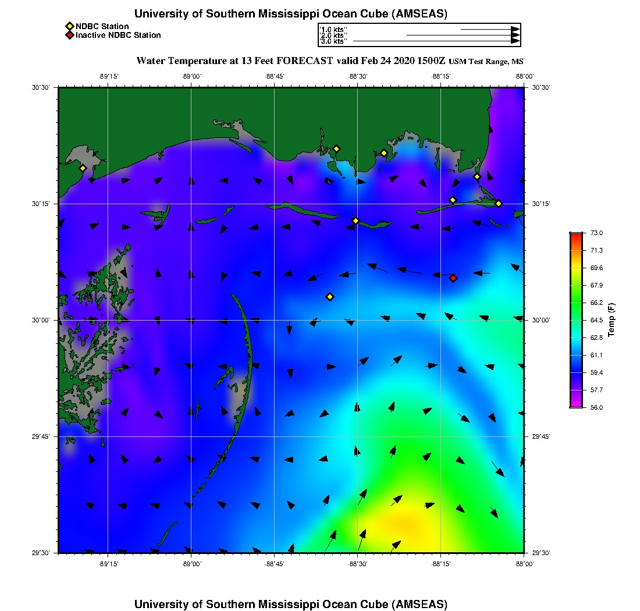This screenshot has height=611, width=640.
Task: Click station marker just below the 88°30' barrier island
Action: [x=355, y=221]
